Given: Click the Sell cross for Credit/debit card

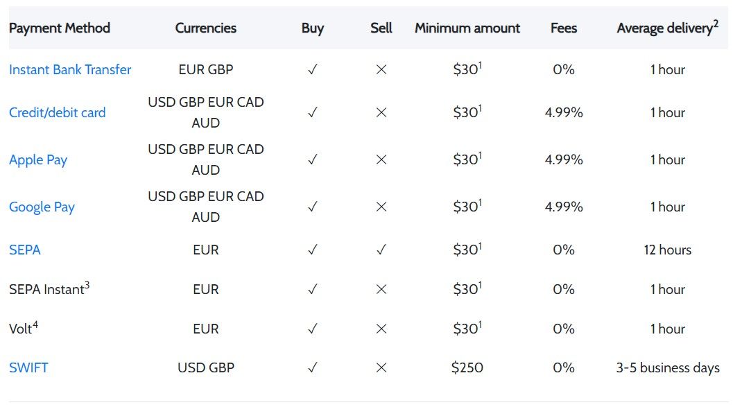Looking at the screenshot, I should (x=381, y=112).
